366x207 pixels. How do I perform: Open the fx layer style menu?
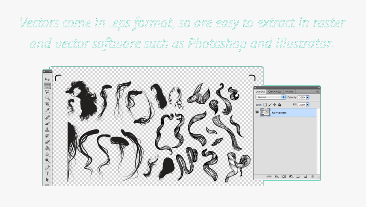pos(277,176)
